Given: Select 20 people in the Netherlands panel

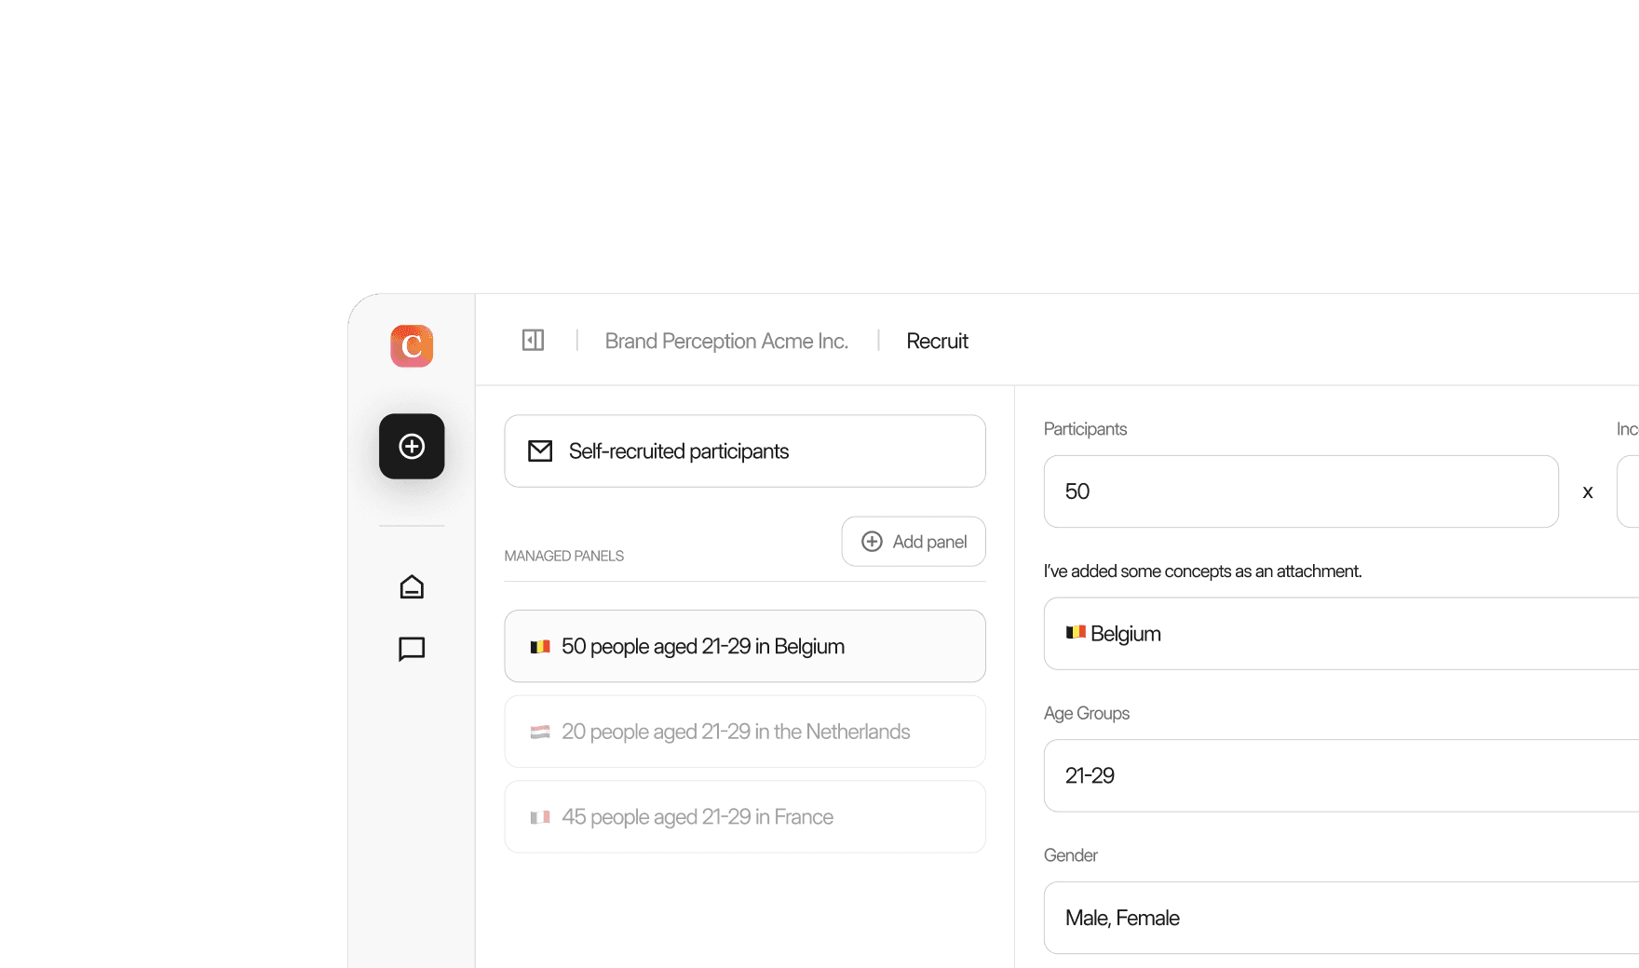Looking at the screenshot, I should (745, 733).
